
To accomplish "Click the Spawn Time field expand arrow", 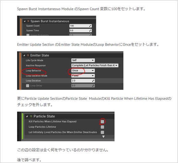I will click(x=90, y=31).
